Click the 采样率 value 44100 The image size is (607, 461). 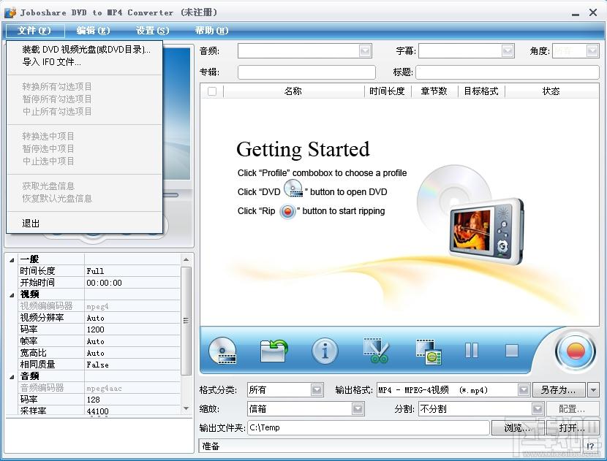point(132,411)
